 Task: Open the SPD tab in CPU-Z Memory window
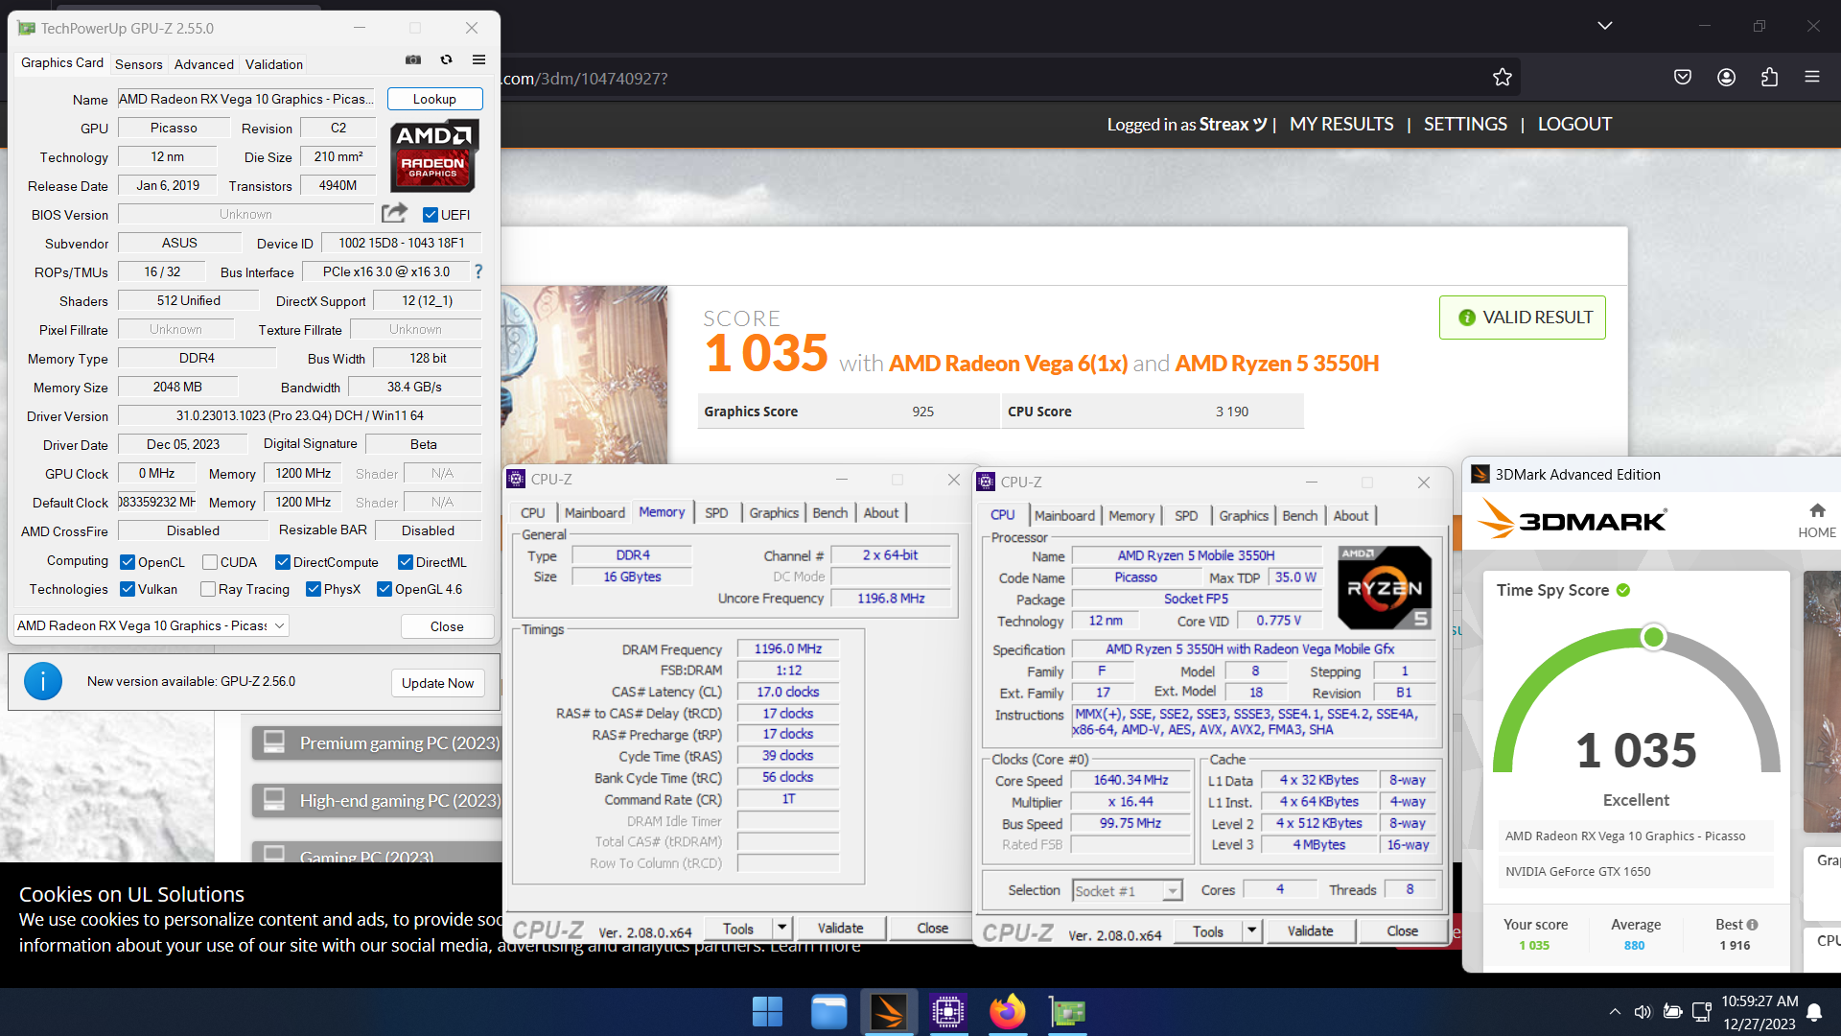(716, 513)
